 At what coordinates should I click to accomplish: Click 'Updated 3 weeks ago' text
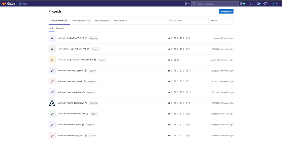(x=223, y=38)
